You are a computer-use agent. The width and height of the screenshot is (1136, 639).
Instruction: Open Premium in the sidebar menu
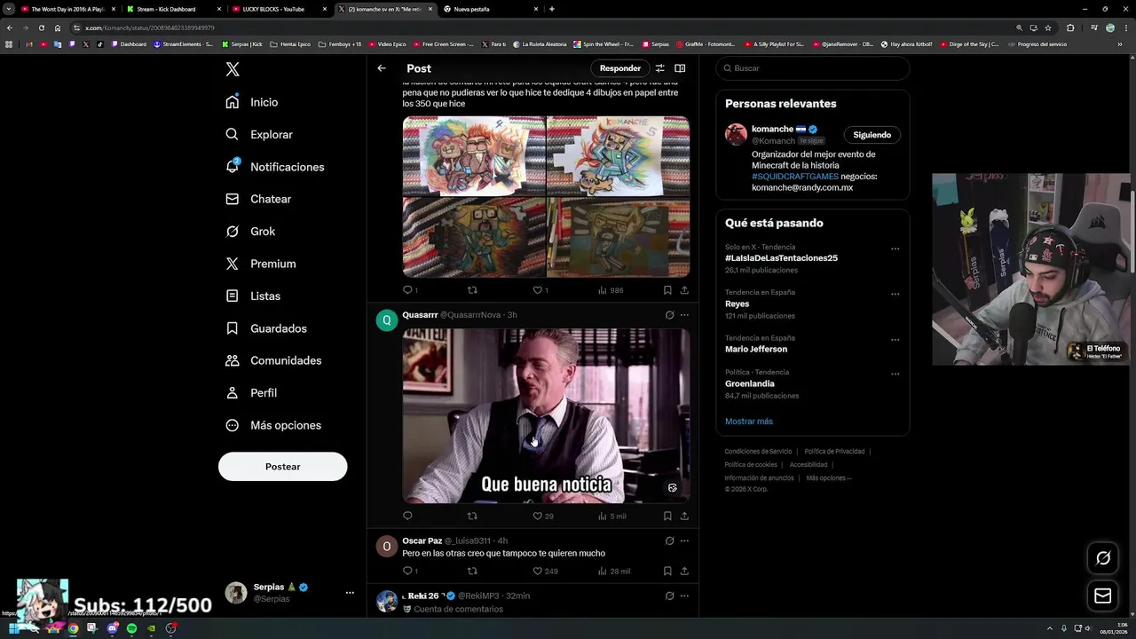(x=260, y=264)
